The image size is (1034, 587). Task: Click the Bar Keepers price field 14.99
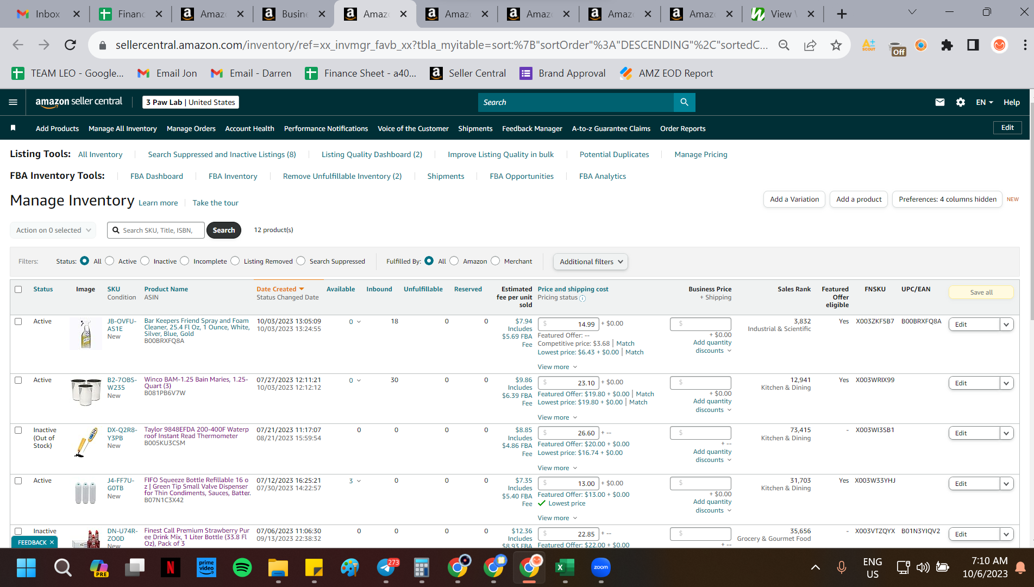[568, 324]
